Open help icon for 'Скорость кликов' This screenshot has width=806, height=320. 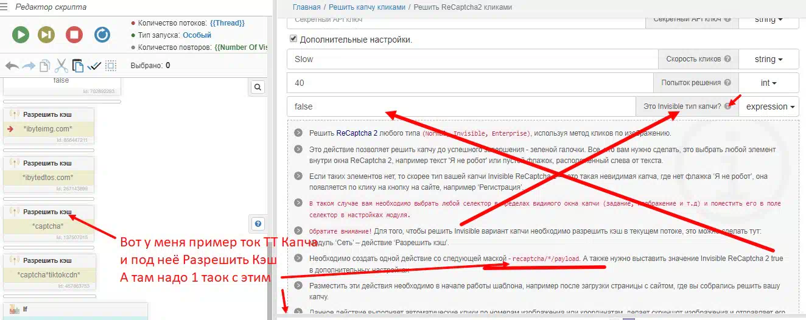tap(727, 59)
